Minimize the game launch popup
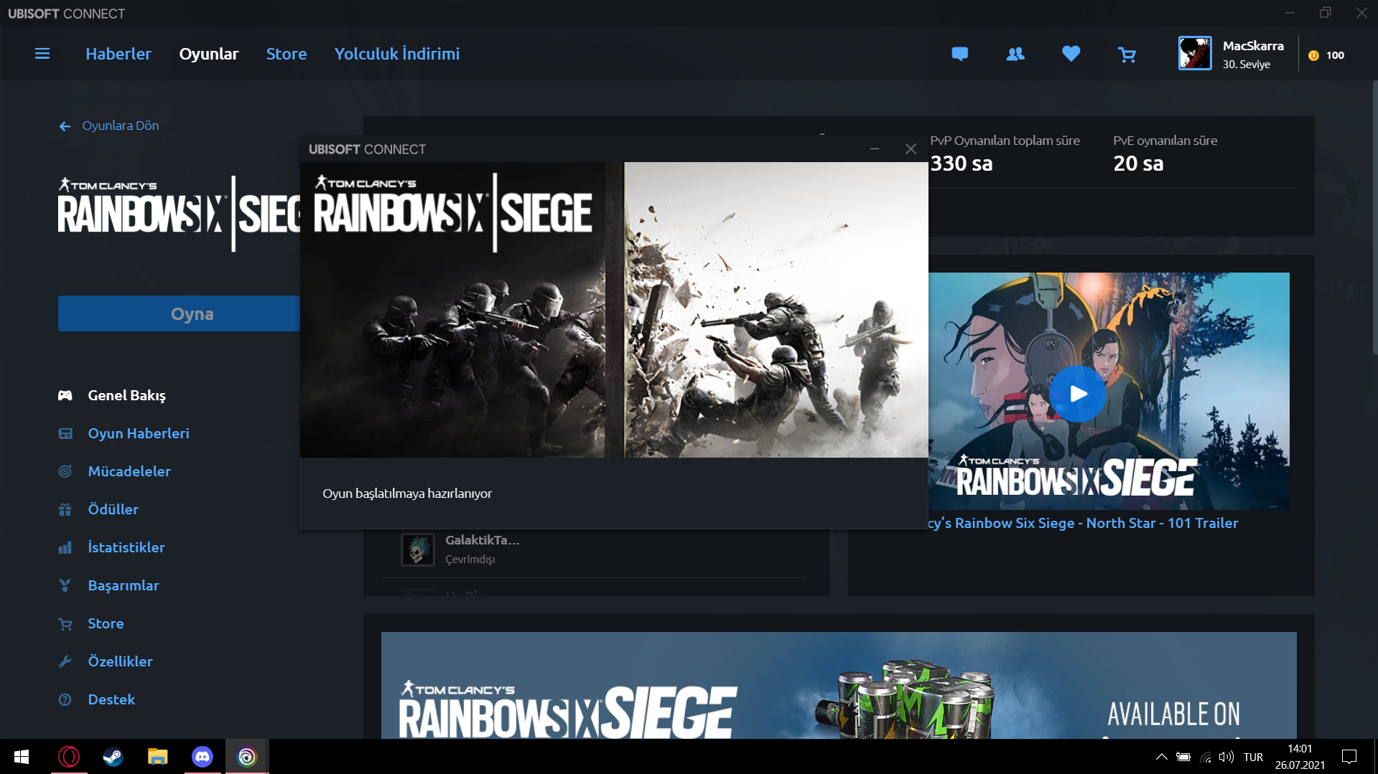This screenshot has height=774, width=1378. (875, 149)
